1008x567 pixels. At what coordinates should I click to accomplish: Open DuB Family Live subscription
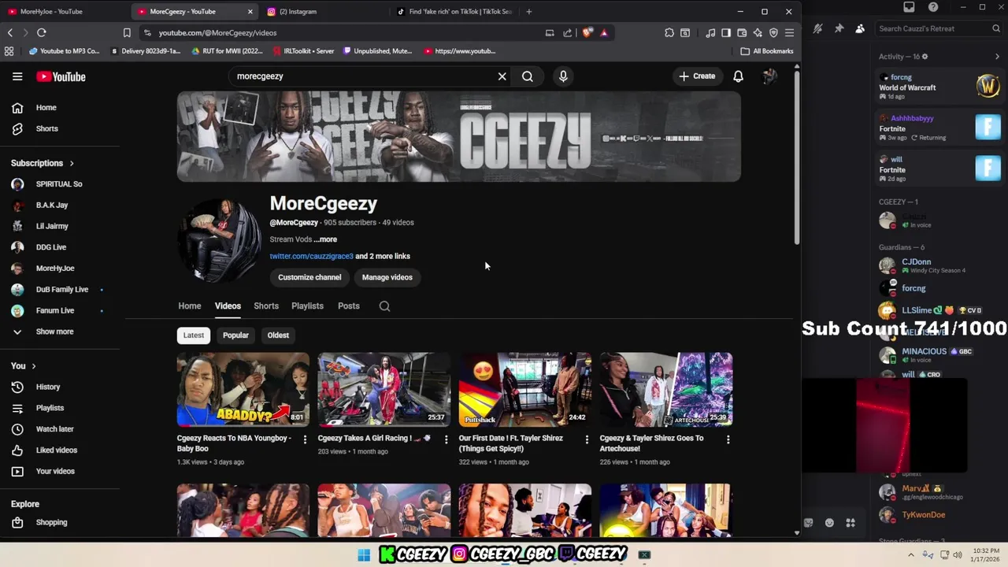(x=62, y=289)
